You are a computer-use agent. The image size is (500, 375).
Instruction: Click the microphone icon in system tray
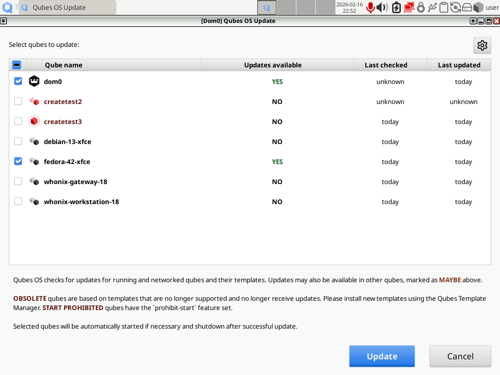point(370,7)
